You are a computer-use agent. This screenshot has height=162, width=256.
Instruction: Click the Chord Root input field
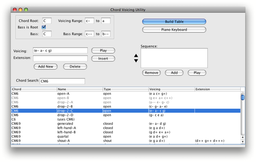click(x=47, y=21)
